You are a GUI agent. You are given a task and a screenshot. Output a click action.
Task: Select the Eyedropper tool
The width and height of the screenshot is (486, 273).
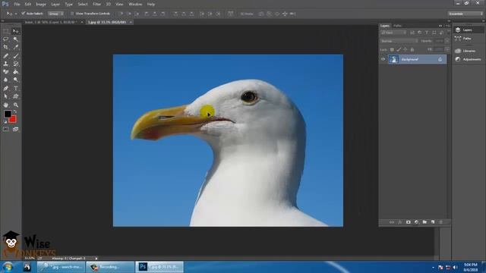click(15, 47)
